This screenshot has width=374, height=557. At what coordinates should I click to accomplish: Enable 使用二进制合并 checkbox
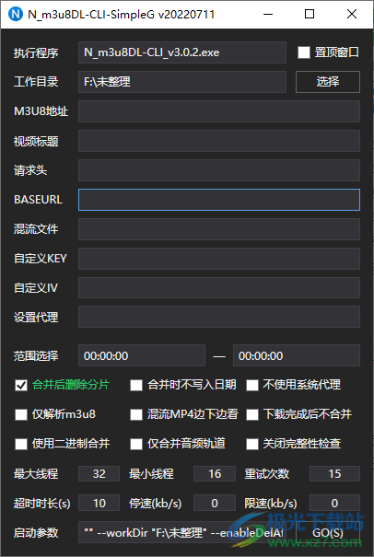(21, 444)
